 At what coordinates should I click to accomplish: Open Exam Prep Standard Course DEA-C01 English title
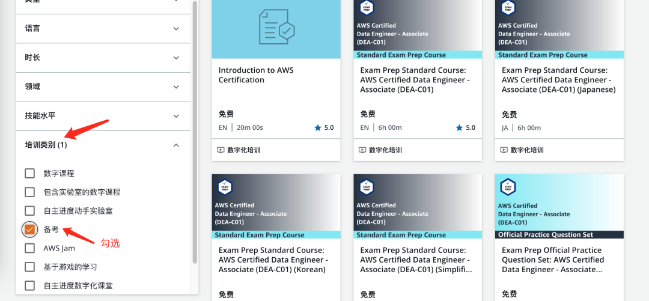(415, 80)
